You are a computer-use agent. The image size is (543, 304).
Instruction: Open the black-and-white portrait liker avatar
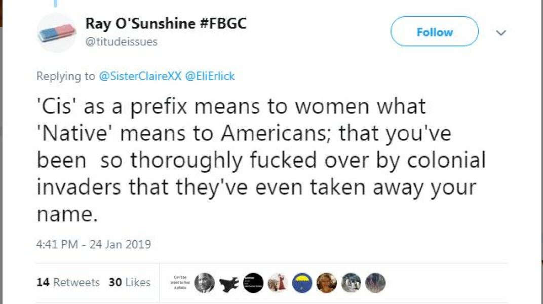tap(203, 282)
